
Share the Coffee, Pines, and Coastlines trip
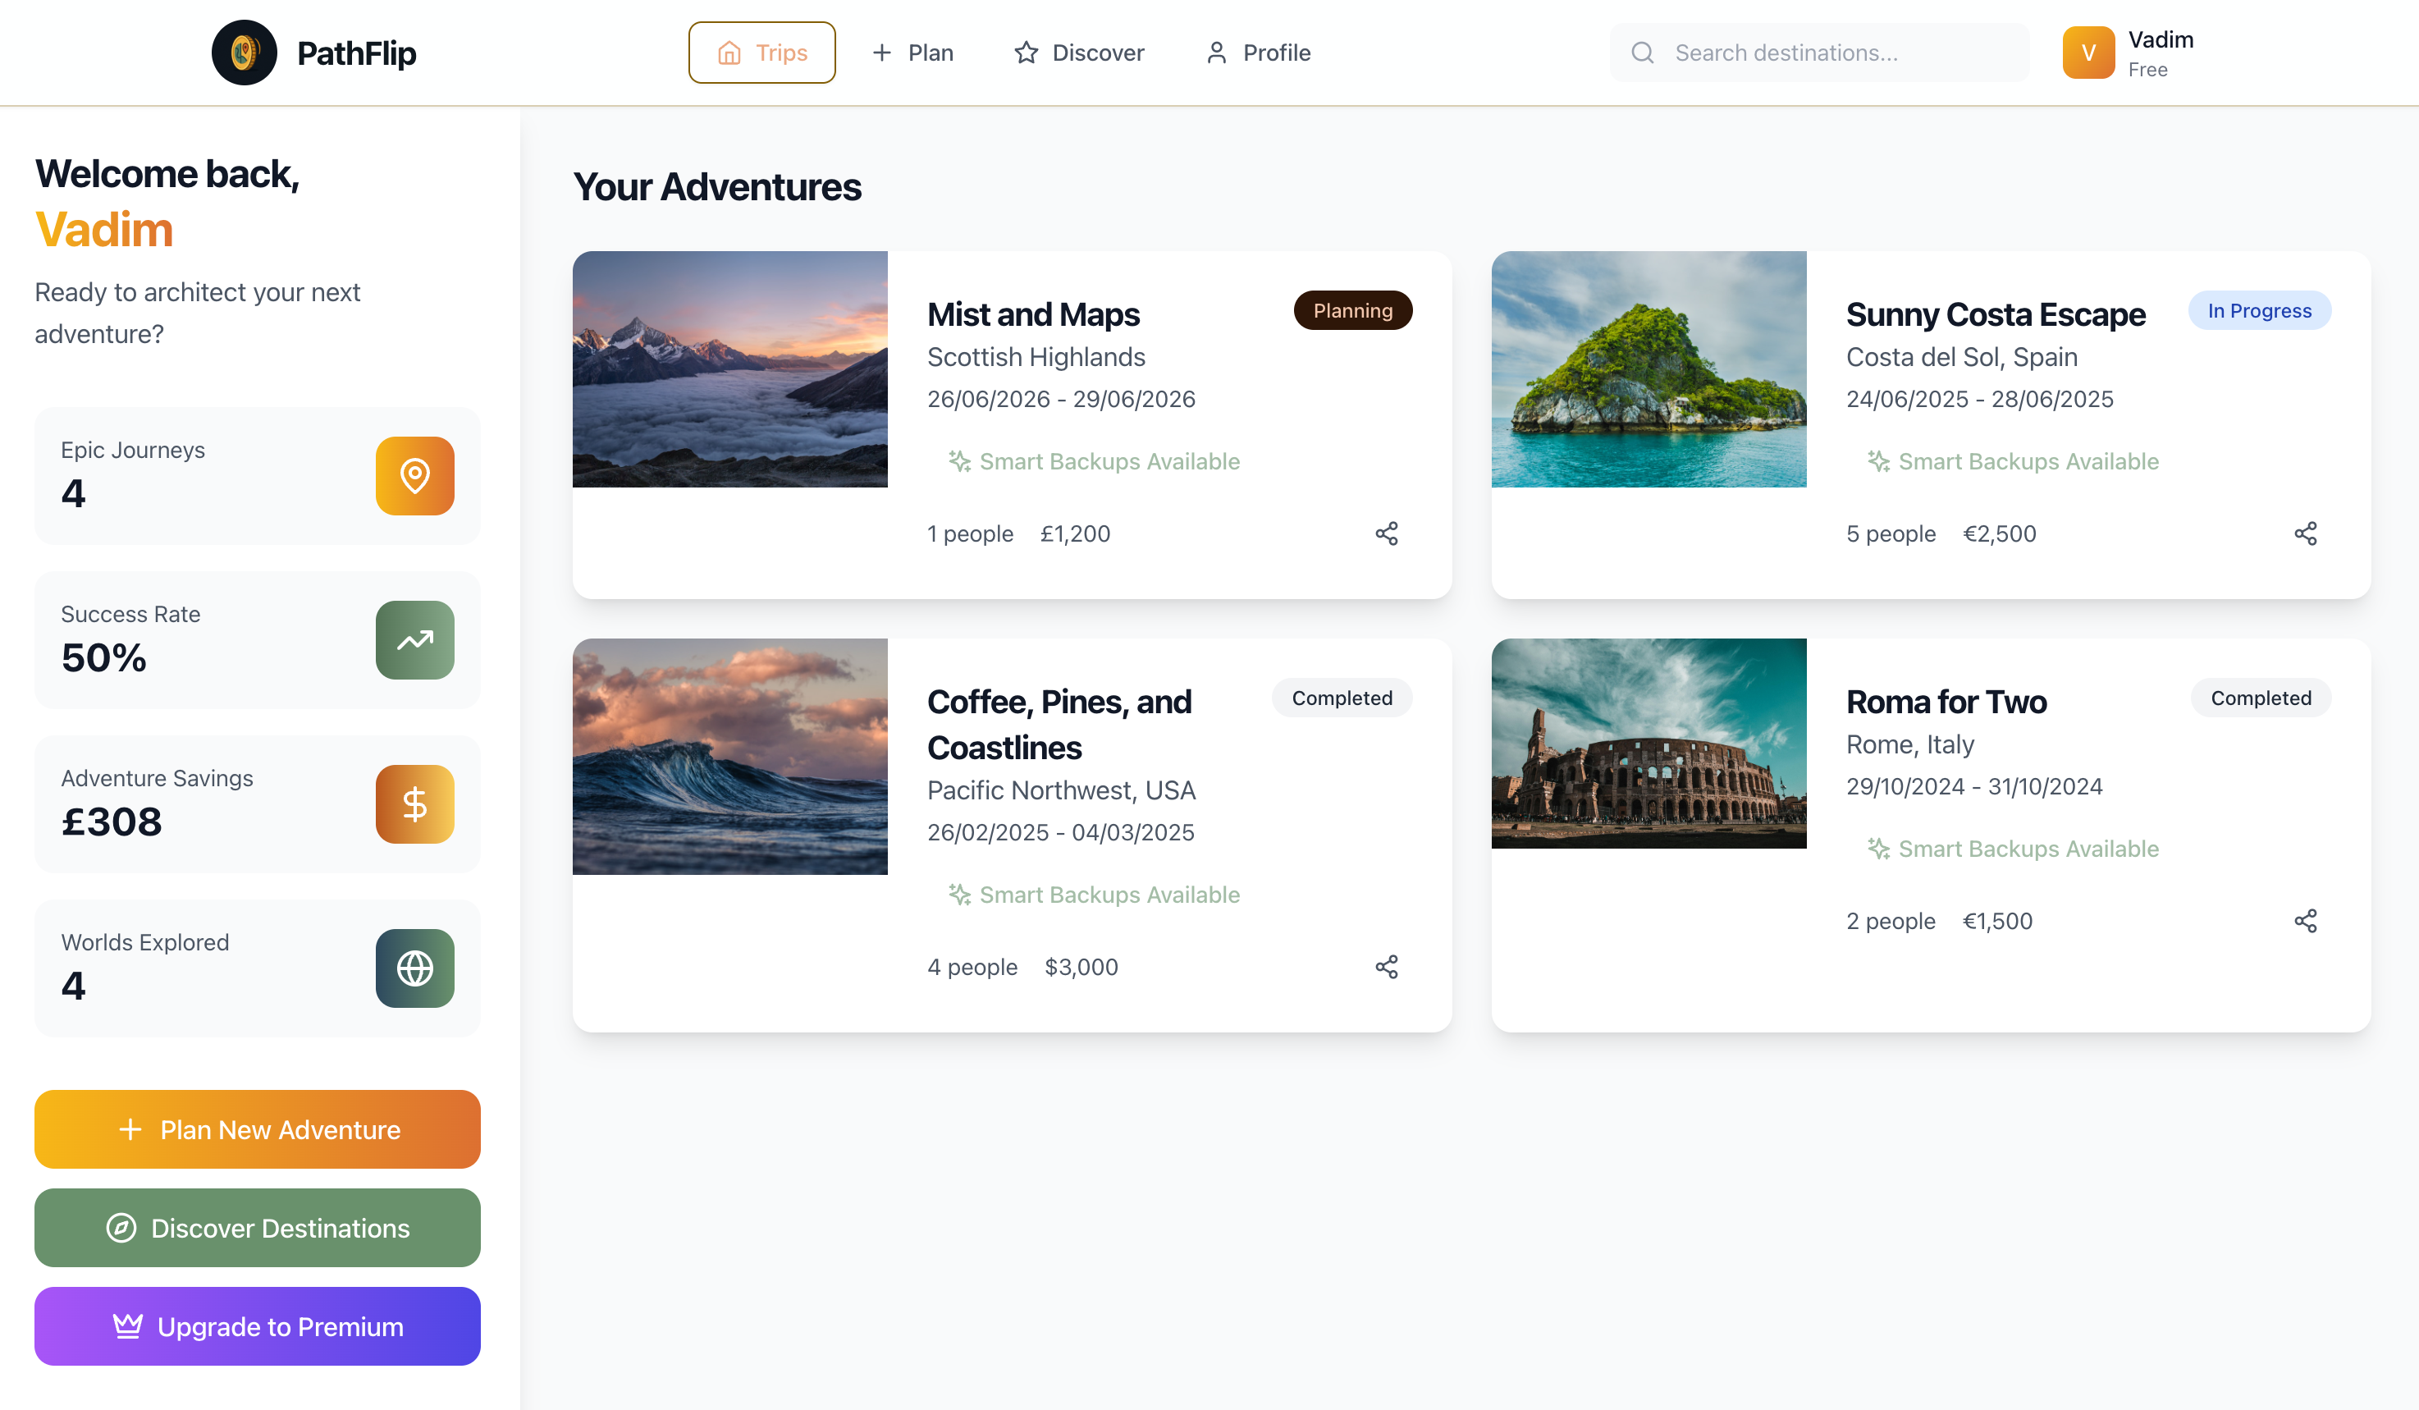coord(1386,967)
